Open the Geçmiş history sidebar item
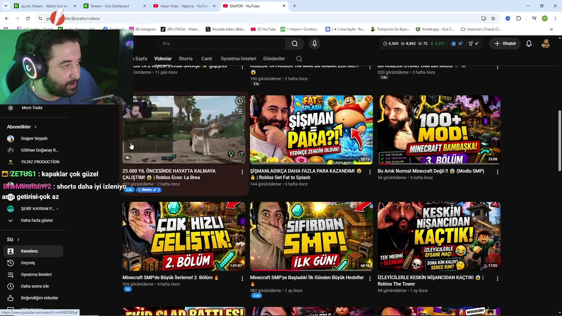Screen dimensions: 562x316 33,263
